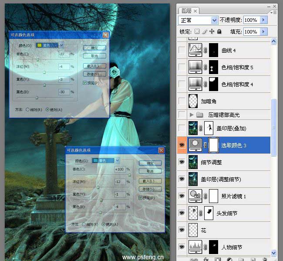Click the 黑色 slider handle in upper dialog
This screenshot has height=261, width=283.
37,98
